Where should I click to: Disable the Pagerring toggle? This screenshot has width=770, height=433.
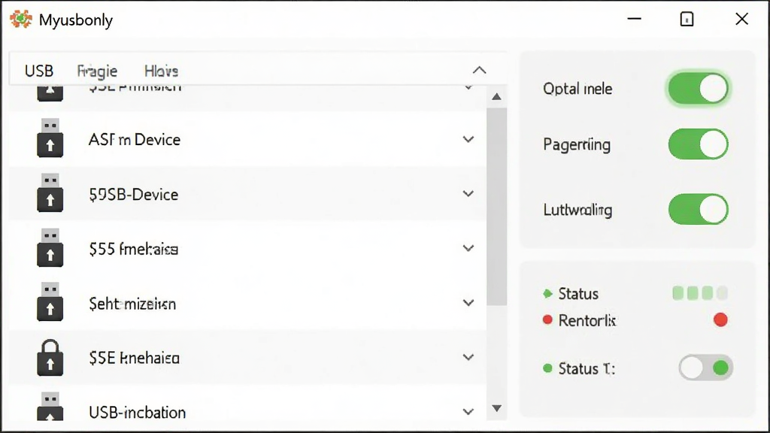(699, 144)
